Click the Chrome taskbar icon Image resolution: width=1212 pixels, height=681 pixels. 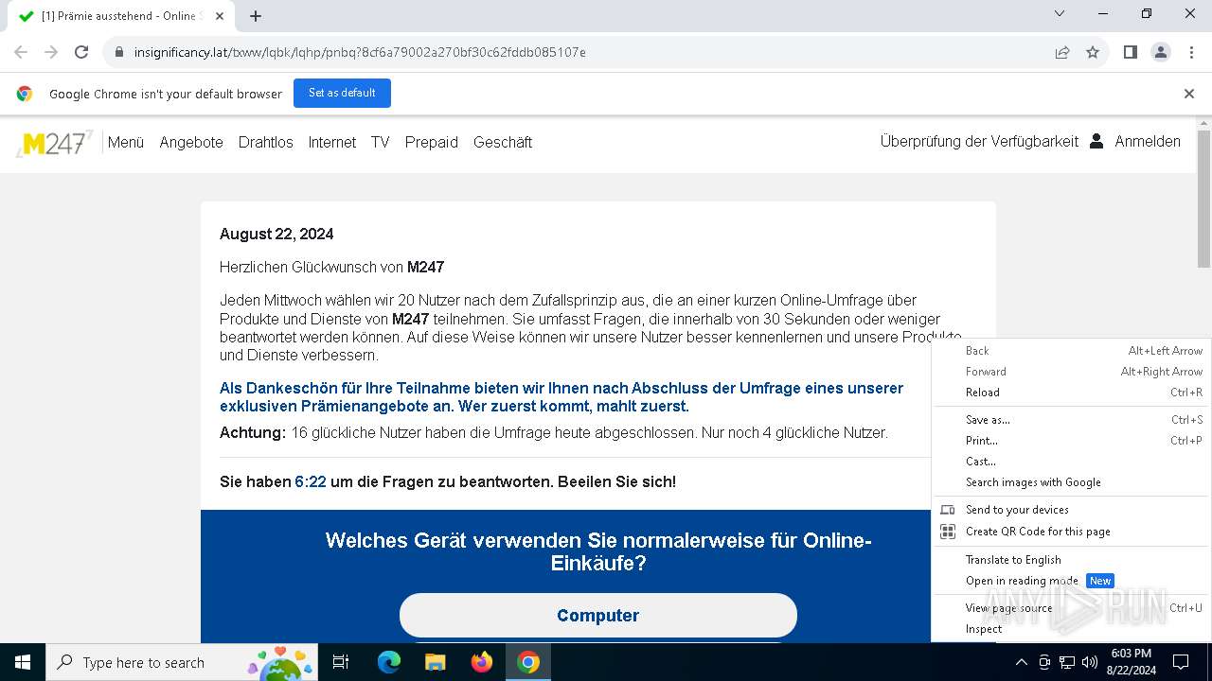(x=528, y=662)
